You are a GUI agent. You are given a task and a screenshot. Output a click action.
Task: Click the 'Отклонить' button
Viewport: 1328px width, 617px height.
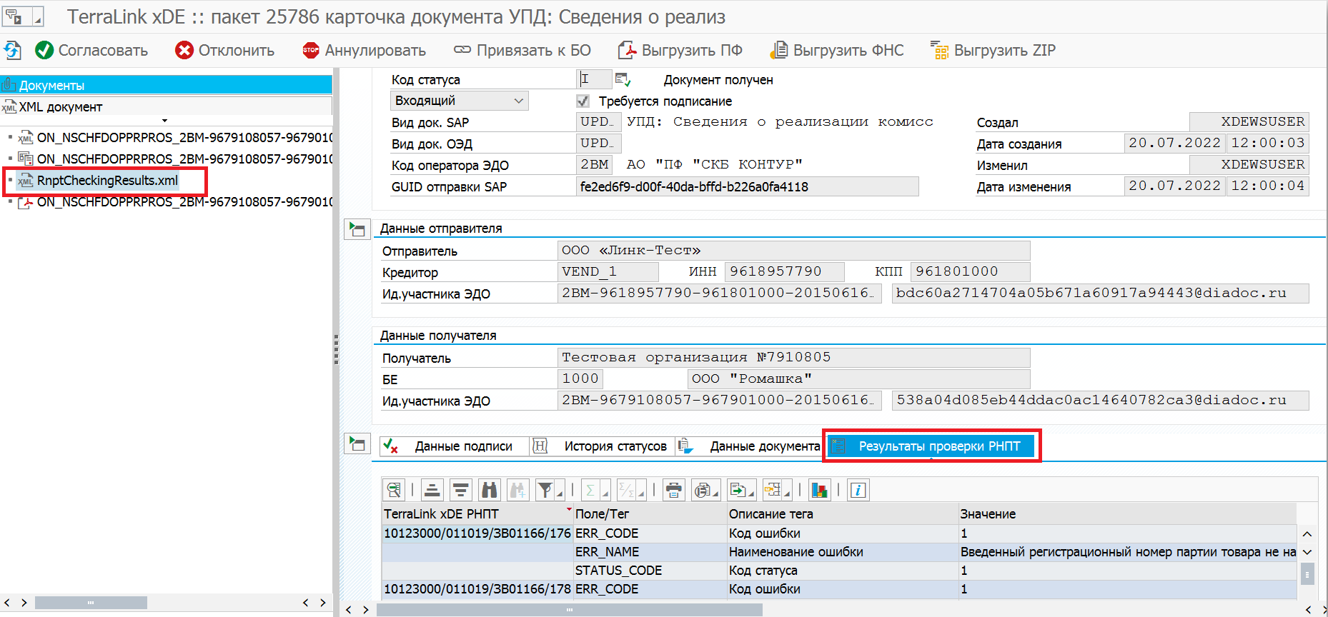pyautogui.click(x=225, y=50)
